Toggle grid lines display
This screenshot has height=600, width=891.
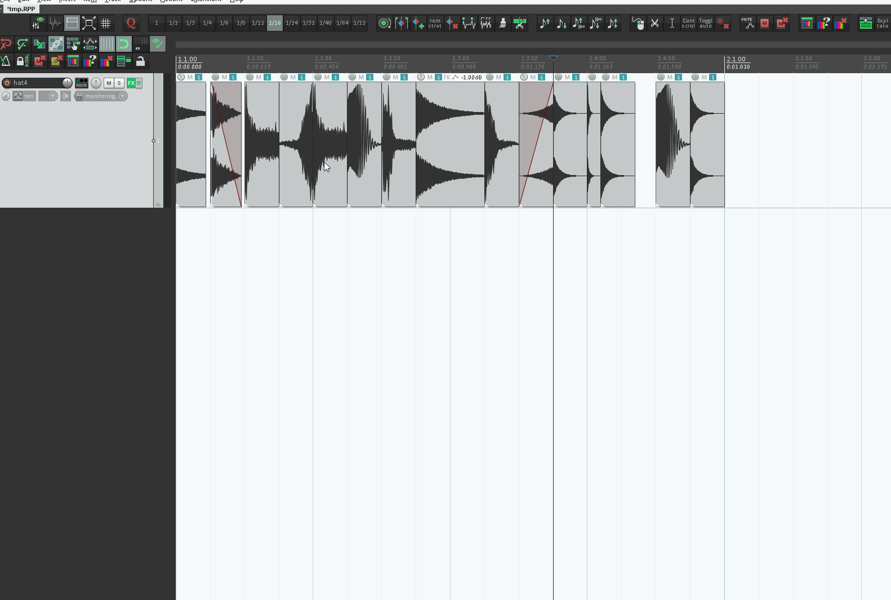(x=107, y=44)
